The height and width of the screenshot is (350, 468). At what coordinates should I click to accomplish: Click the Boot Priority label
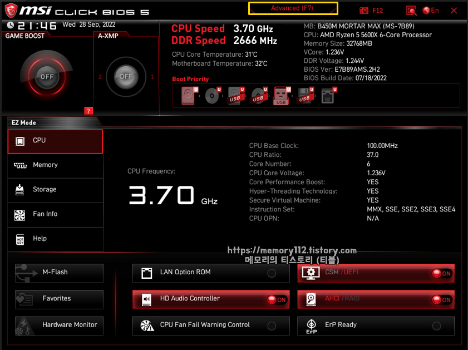pyautogui.click(x=190, y=79)
